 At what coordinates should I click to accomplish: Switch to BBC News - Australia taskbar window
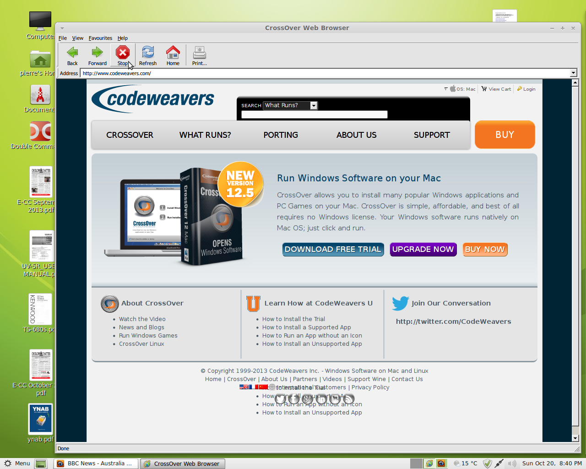[96, 464]
